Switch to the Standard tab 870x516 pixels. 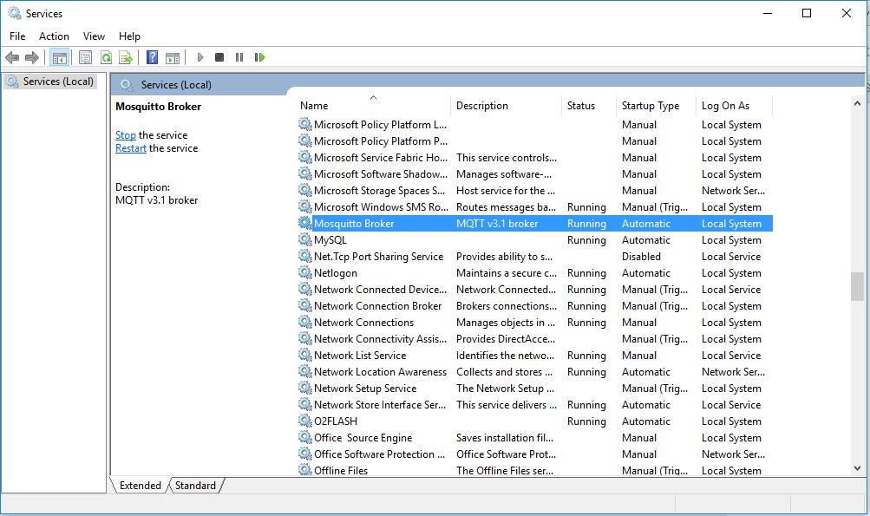(195, 486)
